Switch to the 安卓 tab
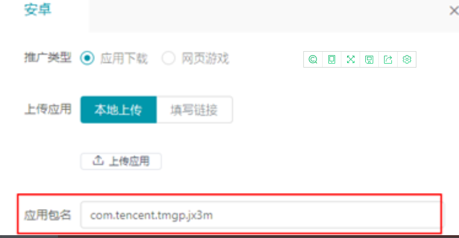The width and height of the screenshot is (459, 238). (37, 10)
